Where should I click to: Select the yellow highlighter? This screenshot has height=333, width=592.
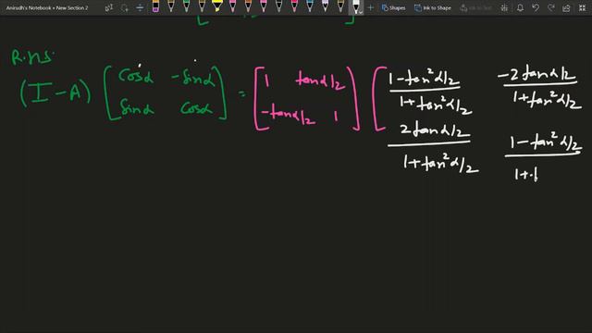coord(217,6)
